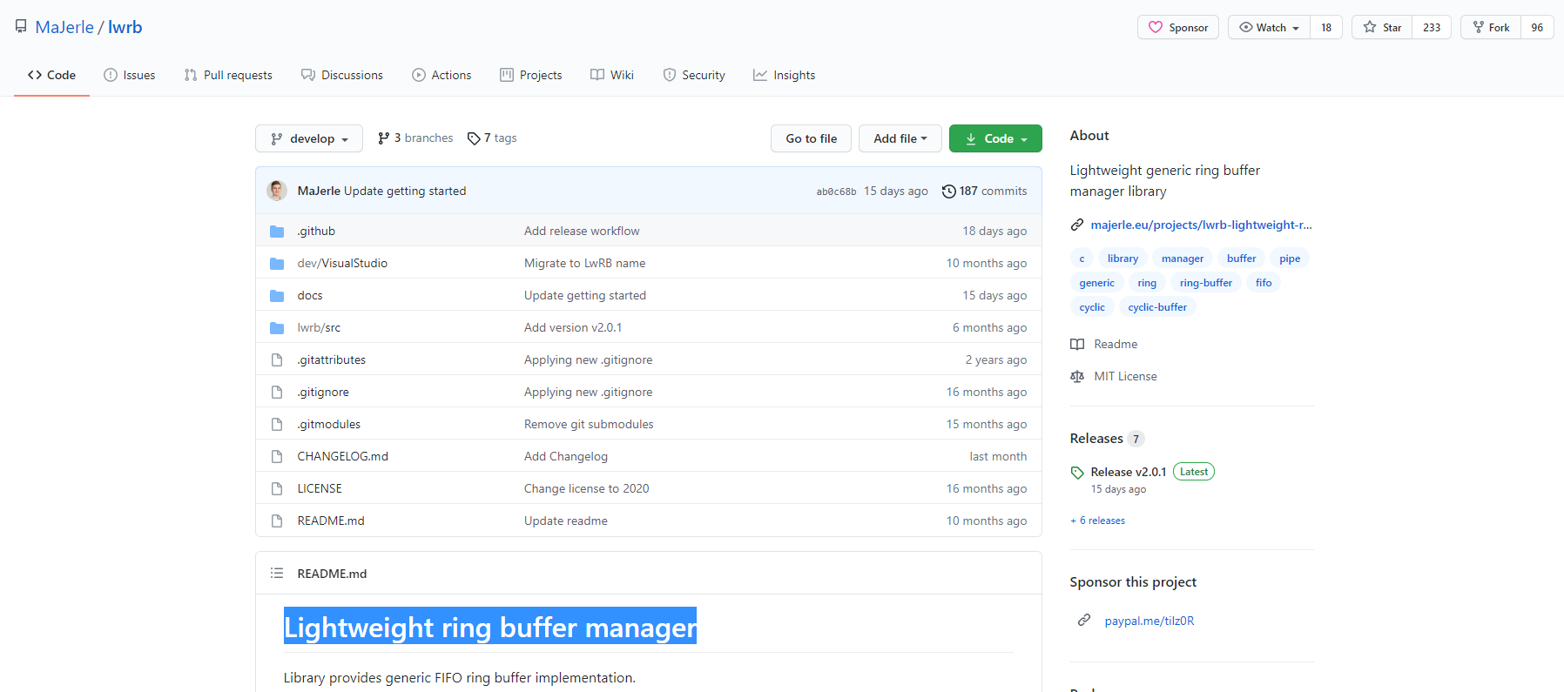Select the cyclic-buffer topic tag
The height and width of the screenshot is (692, 1564).
coord(1157,307)
